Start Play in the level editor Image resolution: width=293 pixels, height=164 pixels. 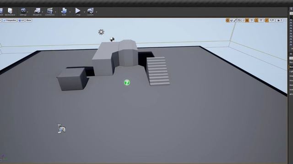click(x=78, y=11)
